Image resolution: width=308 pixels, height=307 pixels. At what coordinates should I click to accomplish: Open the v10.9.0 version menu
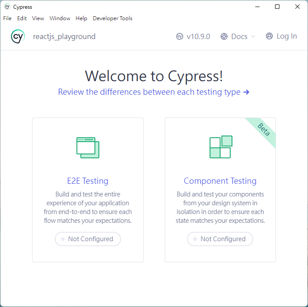tap(198, 37)
